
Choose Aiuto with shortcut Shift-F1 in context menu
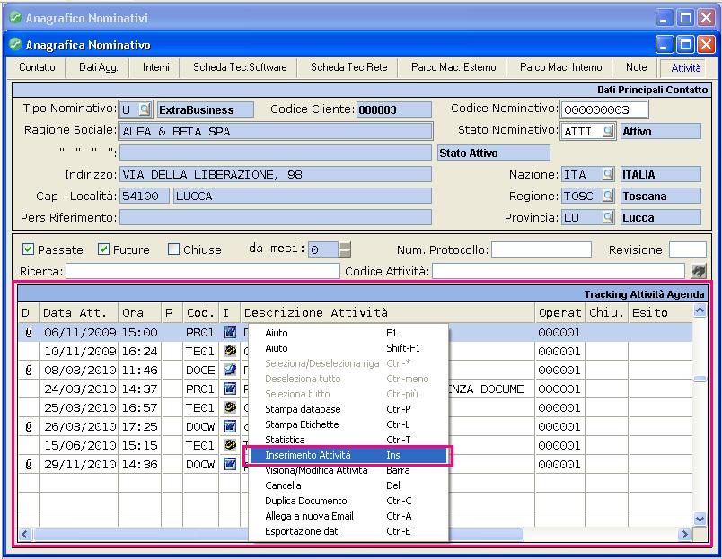[348, 348]
